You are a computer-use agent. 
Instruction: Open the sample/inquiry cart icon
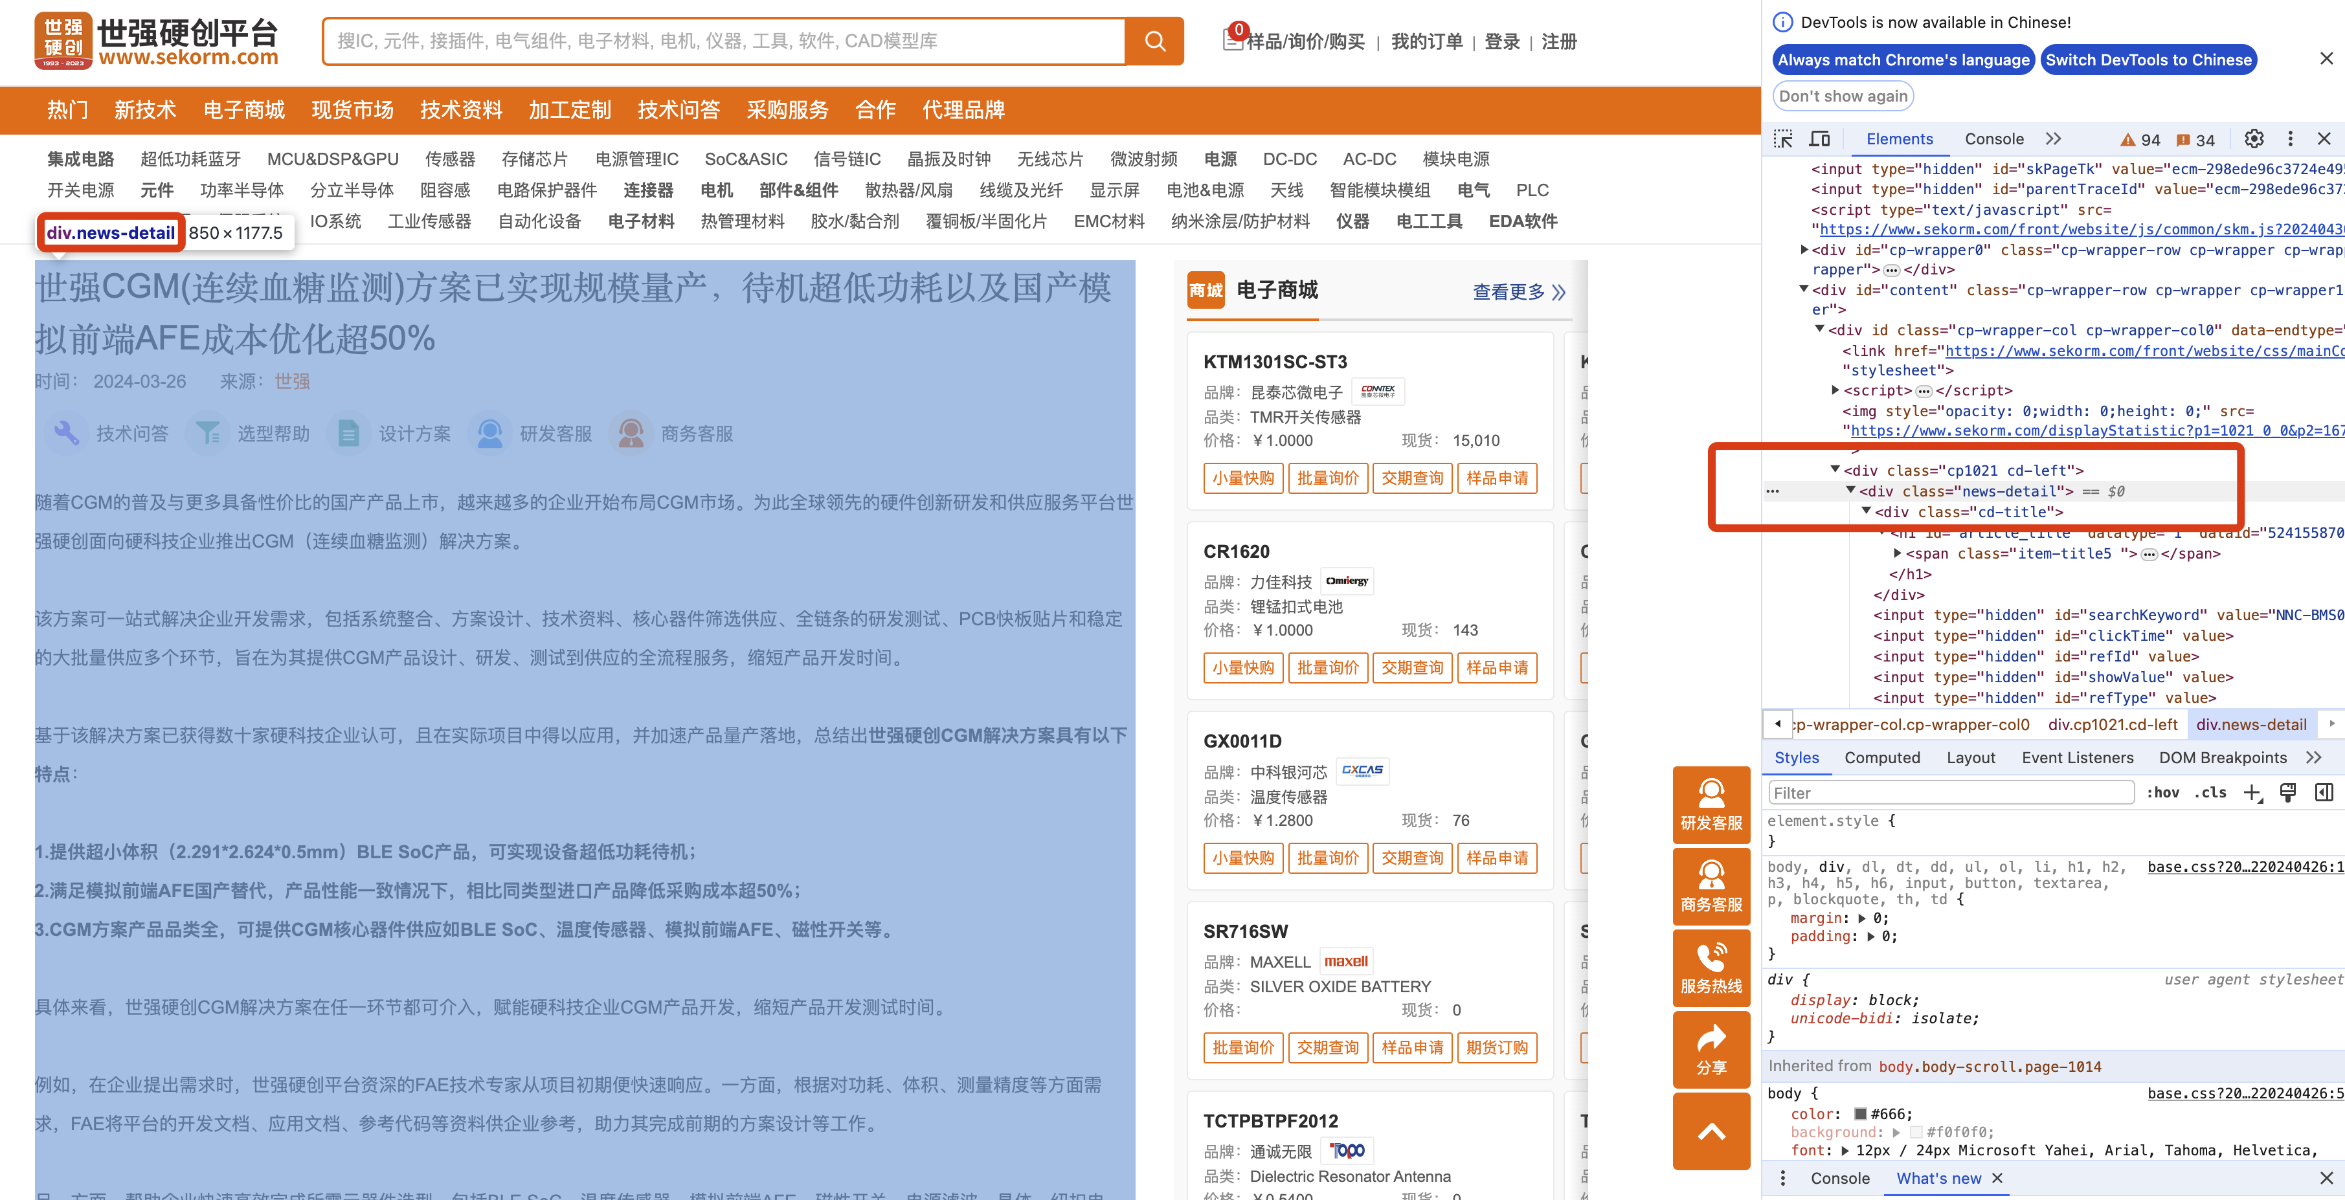coord(1233,38)
